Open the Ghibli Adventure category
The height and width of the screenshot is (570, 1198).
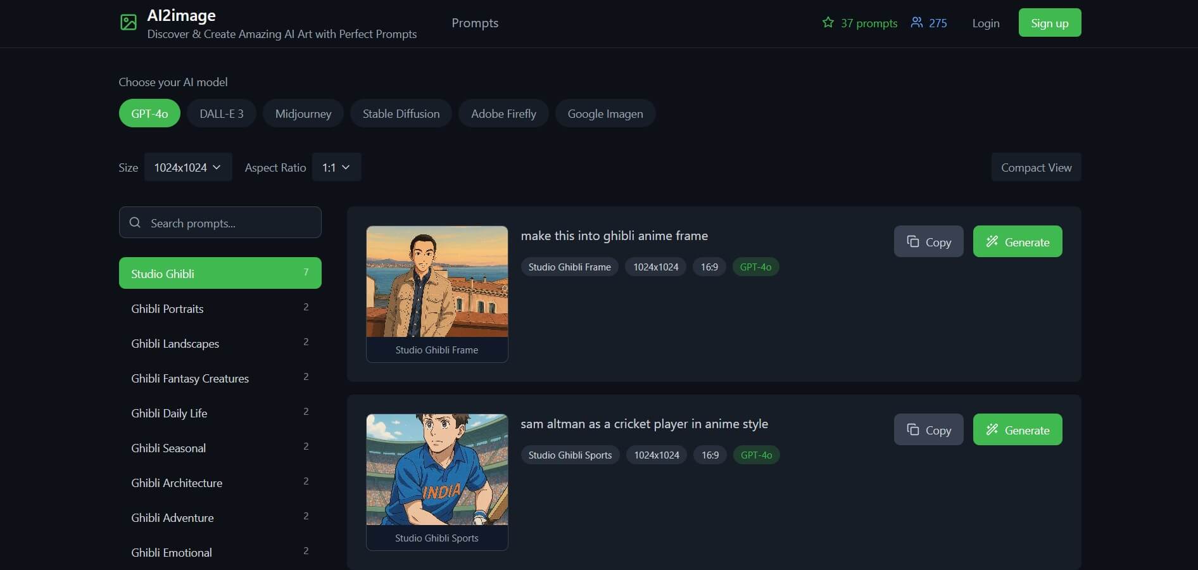[x=220, y=517]
